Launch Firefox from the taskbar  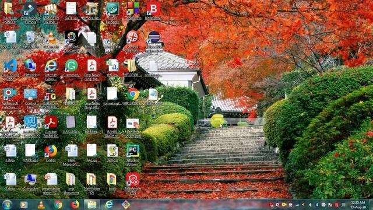[x=75, y=205]
